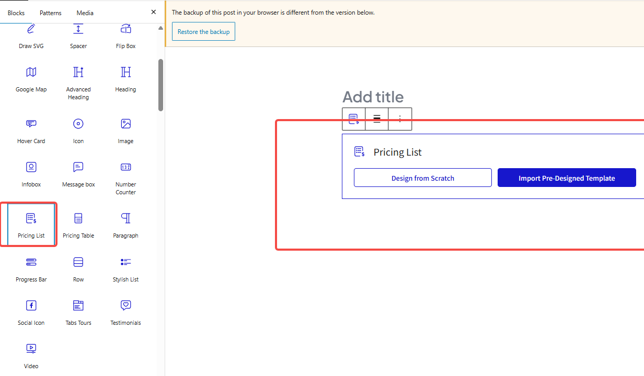Add the Social Icon block
Image resolution: width=644 pixels, height=376 pixels.
(x=31, y=313)
